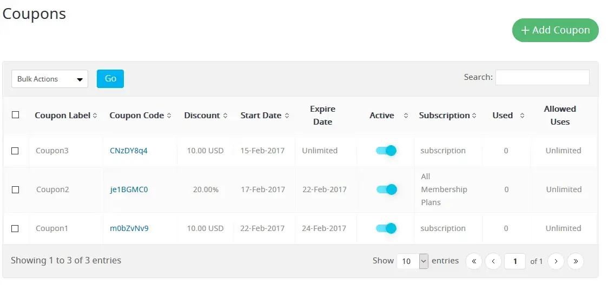The image size is (608, 285).
Task: Go to the next page arrow
Action: pyautogui.click(x=556, y=261)
